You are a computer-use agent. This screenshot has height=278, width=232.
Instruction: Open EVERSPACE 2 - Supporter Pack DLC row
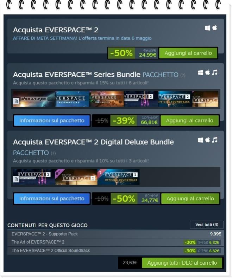point(115,234)
